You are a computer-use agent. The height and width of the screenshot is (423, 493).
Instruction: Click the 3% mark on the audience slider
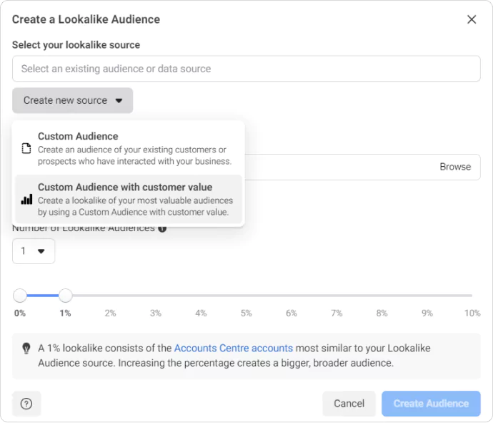156,296
